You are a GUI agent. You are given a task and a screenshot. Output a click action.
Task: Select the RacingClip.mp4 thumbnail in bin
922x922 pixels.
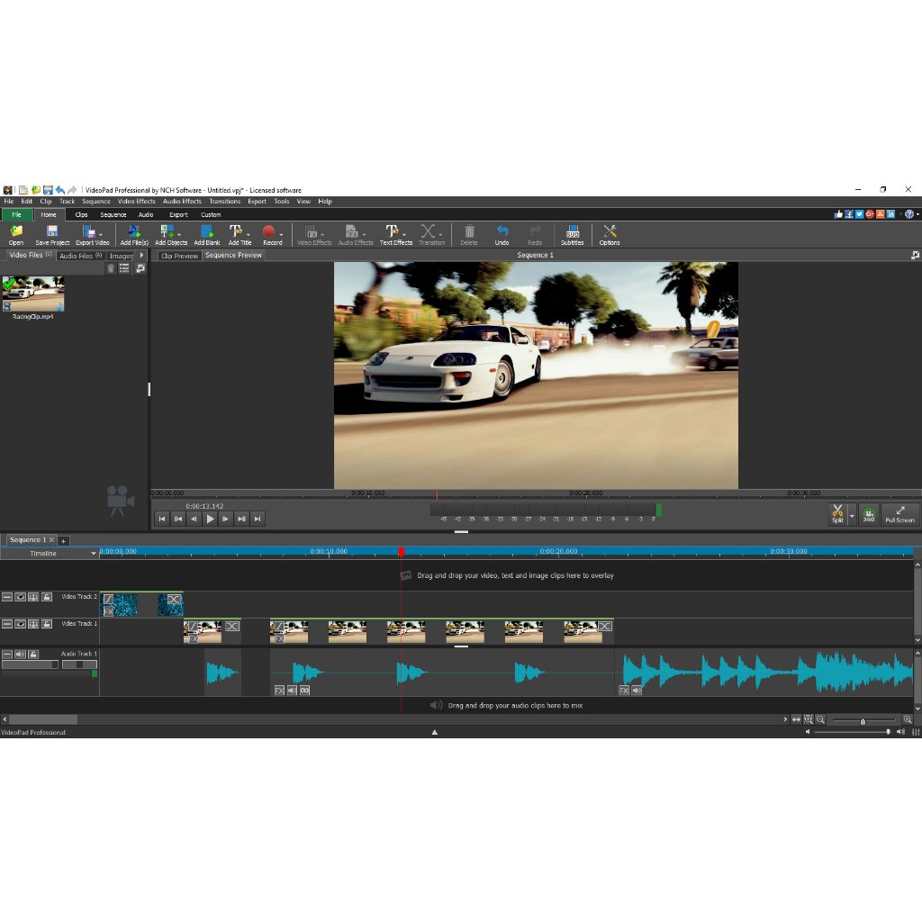coord(33,294)
